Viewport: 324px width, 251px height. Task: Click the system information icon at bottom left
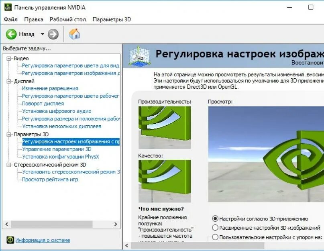click(10, 240)
